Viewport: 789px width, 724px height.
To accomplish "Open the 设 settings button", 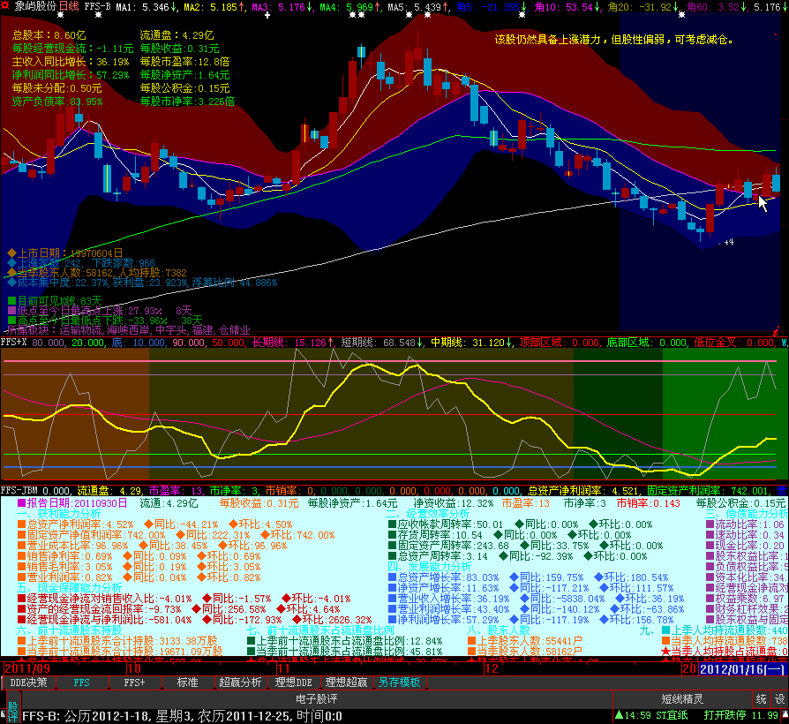I will (779, 698).
